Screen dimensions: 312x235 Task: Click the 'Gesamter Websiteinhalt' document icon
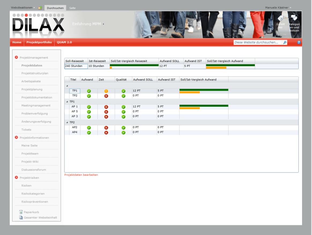(x=21, y=217)
